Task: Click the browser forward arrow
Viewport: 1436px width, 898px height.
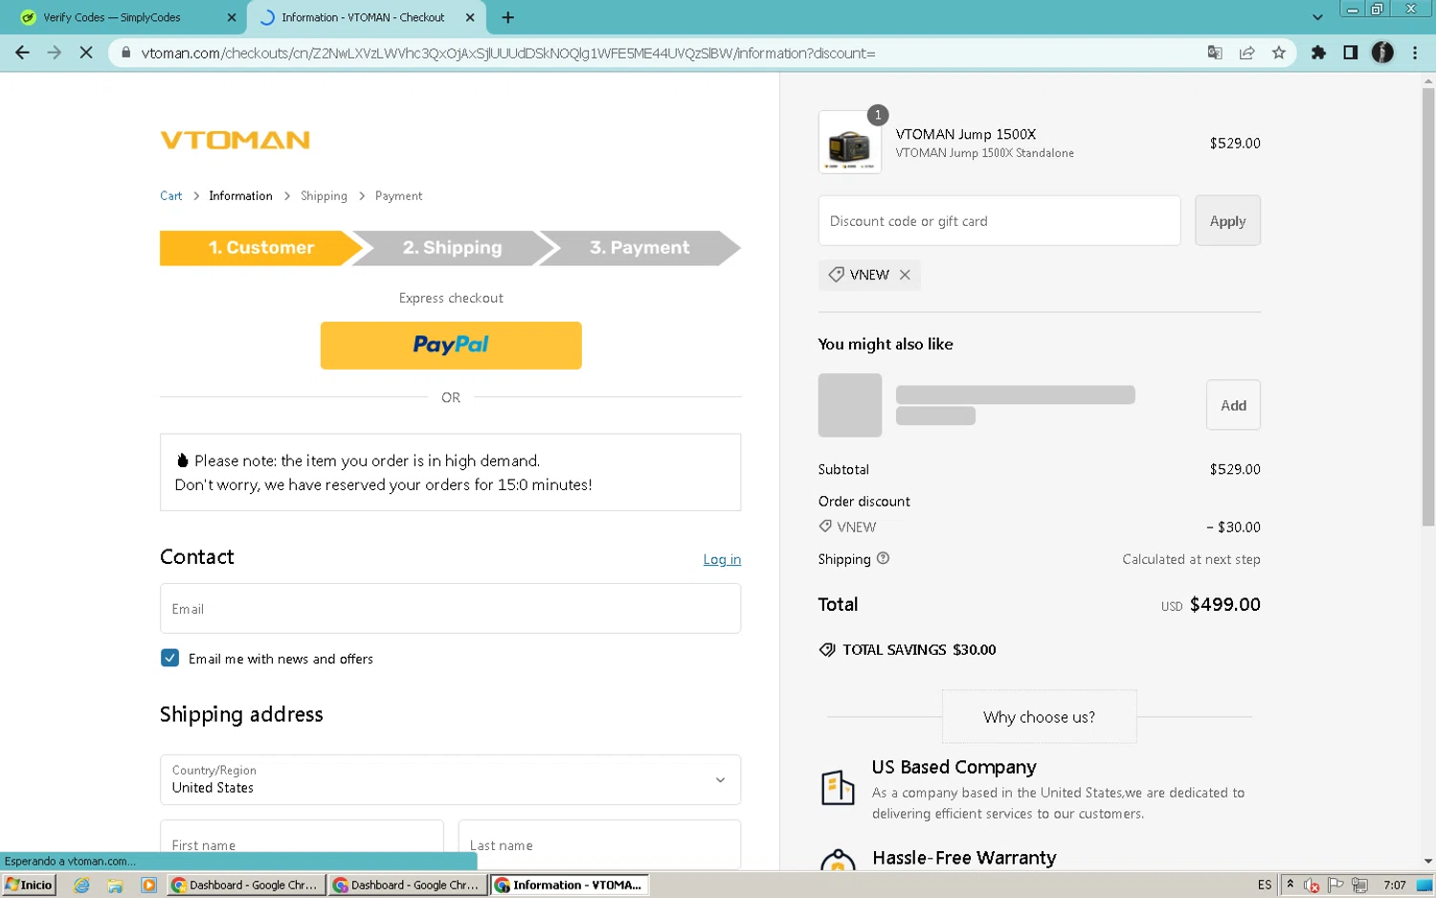Action: pos(55,53)
